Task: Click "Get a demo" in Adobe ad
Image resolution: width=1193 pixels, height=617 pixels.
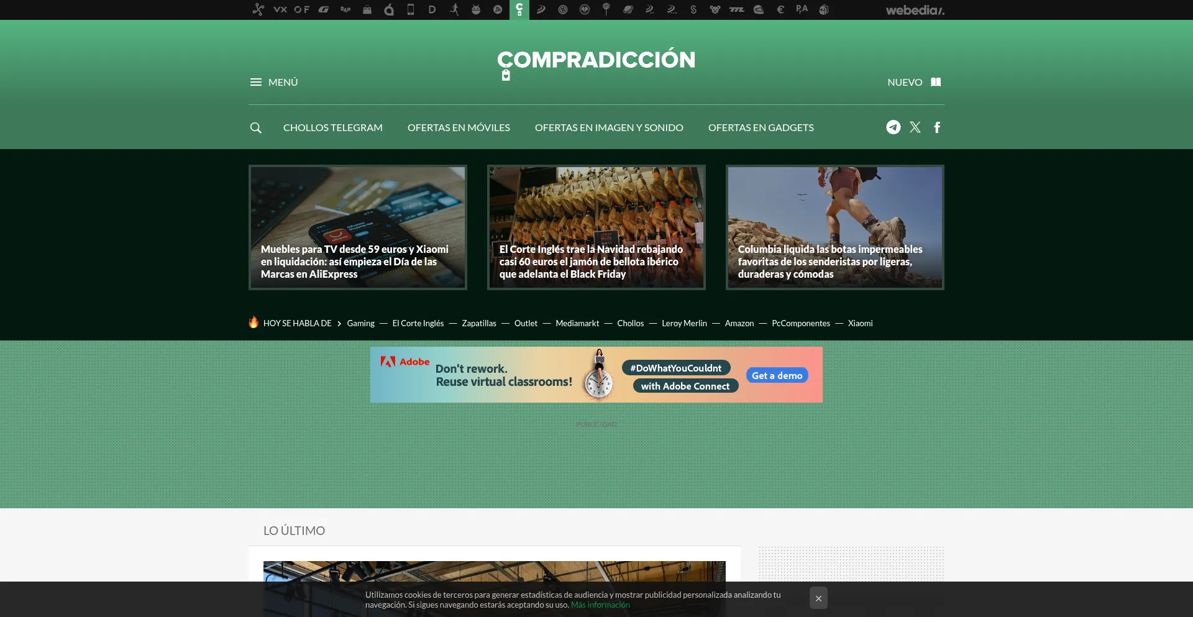Action: click(x=777, y=375)
